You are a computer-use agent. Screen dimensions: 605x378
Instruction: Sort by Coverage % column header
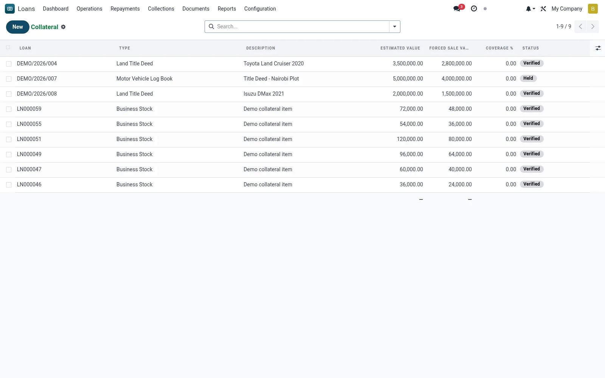499,48
